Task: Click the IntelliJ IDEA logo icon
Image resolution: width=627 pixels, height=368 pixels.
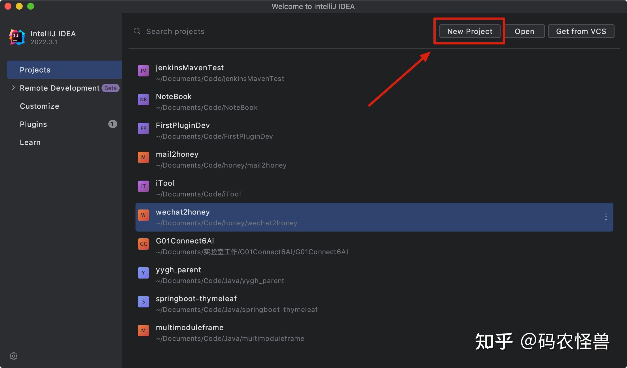Action: [x=17, y=37]
